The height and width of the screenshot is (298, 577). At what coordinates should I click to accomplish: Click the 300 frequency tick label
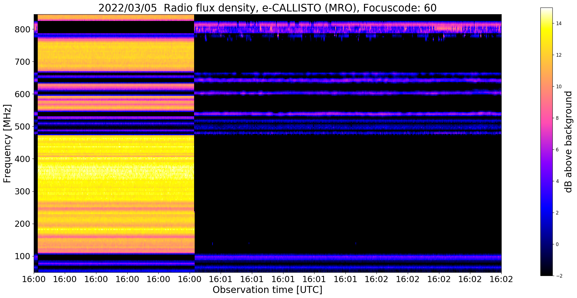[x=22, y=191]
